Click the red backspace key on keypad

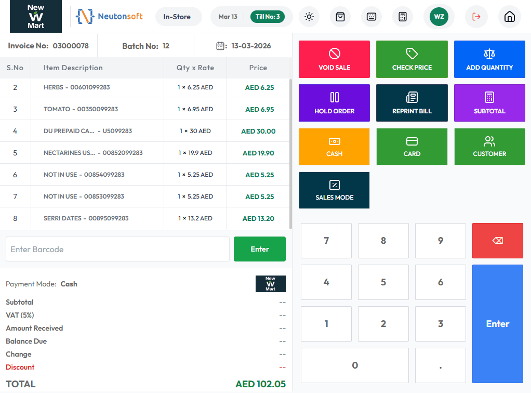click(497, 241)
